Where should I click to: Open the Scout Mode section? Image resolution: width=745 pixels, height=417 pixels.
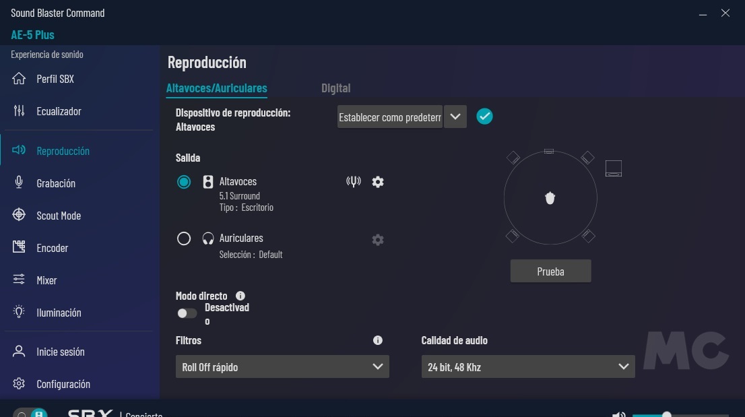tap(59, 216)
